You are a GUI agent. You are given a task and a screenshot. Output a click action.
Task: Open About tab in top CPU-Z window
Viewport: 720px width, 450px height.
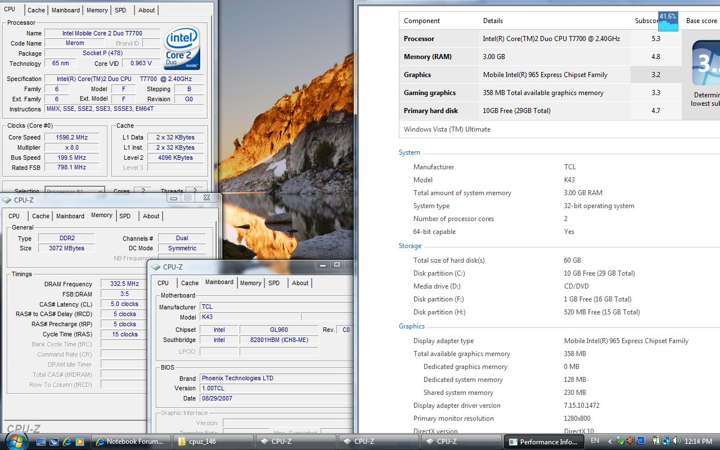click(147, 10)
